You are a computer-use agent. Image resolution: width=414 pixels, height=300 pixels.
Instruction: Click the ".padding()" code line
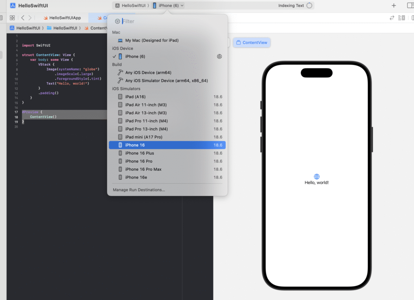point(49,93)
